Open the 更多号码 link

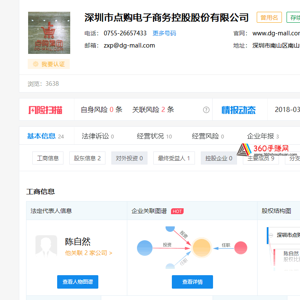(164, 33)
